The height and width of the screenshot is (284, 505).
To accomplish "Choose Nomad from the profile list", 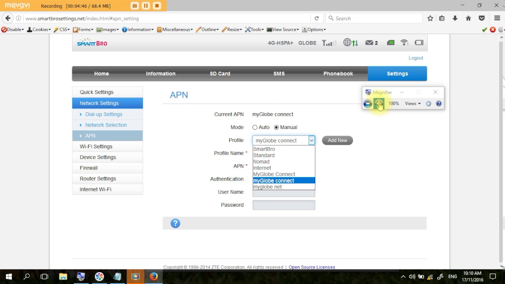I will [284, 162].
